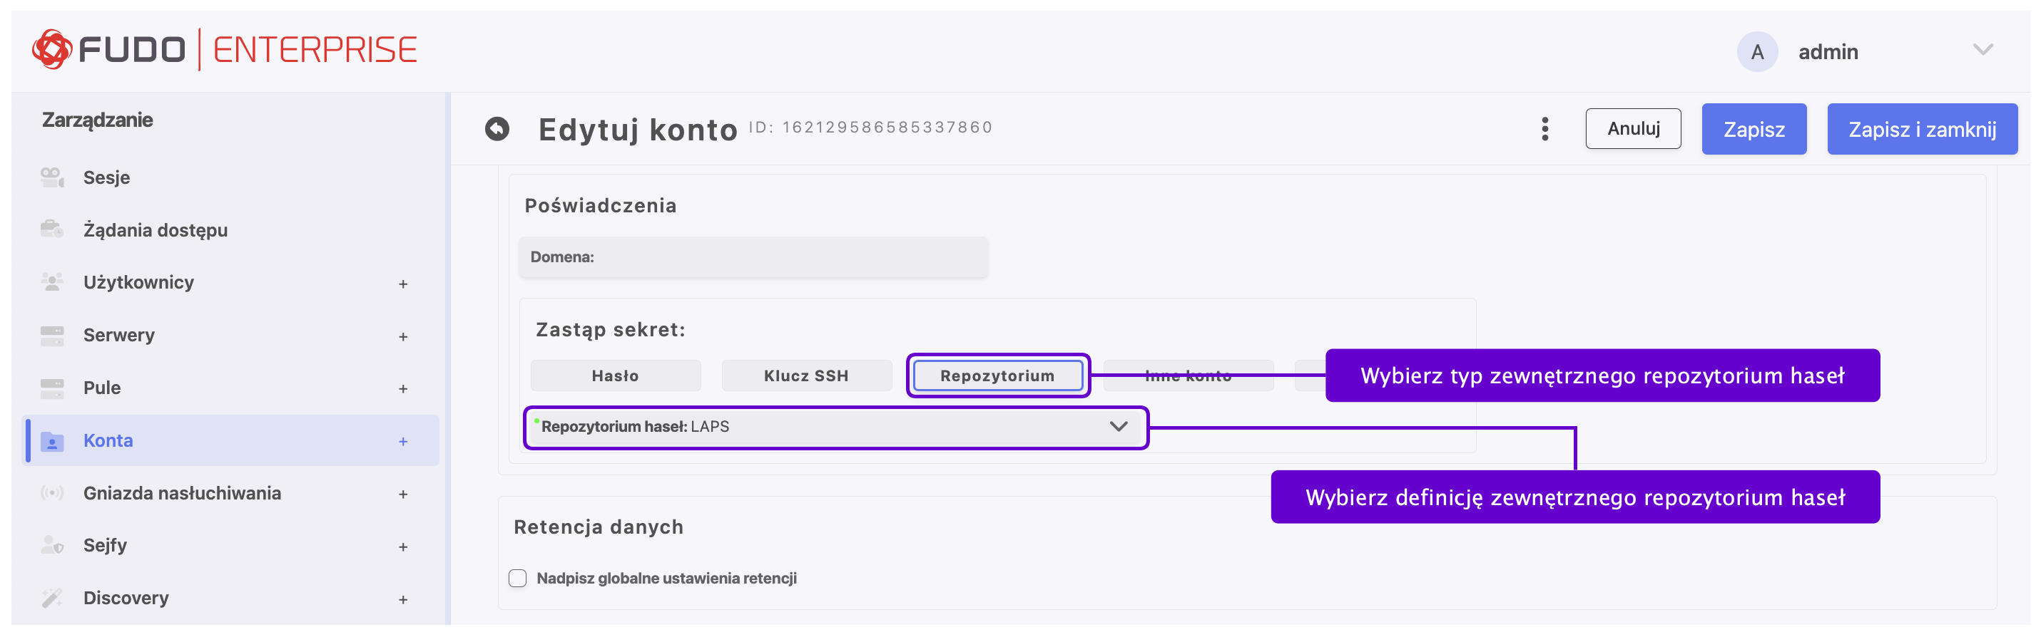Expand the Serwery submenu plus sign
The width and height of the screenshot is (2041, 642).
pyautogui.click(x=403, y=336)
